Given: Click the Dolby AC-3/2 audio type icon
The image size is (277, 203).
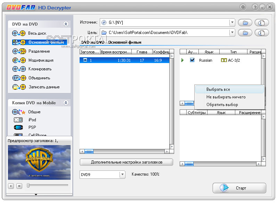Looking at the screenshot, I should (224, 60).
